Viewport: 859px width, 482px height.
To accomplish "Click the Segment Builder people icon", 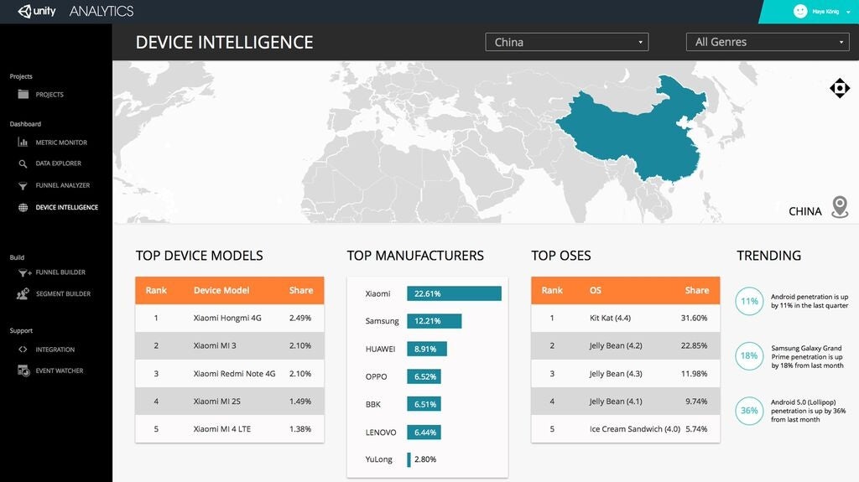I will [x=23, y=294].
